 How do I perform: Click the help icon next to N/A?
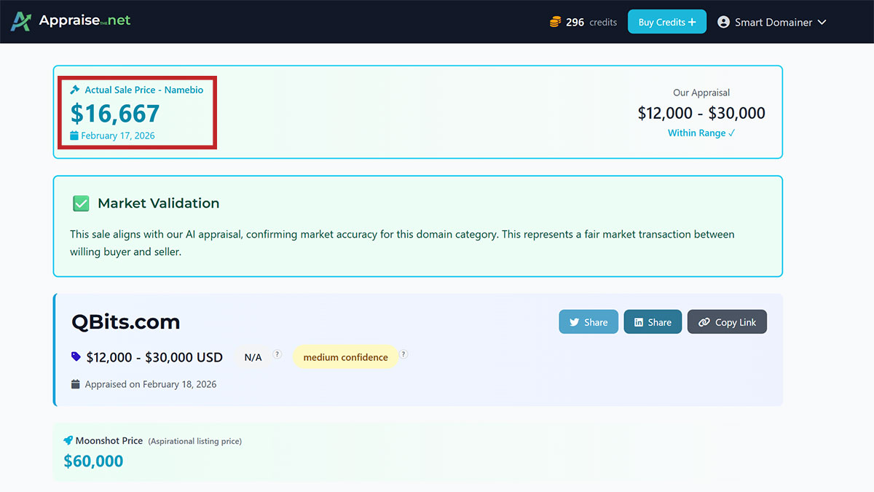277,354
